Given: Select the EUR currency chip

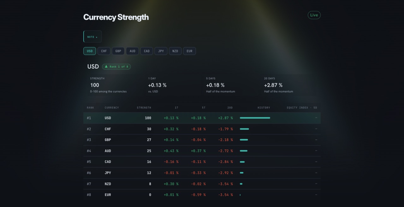Looking at the screenshot, I should point(189,51).
